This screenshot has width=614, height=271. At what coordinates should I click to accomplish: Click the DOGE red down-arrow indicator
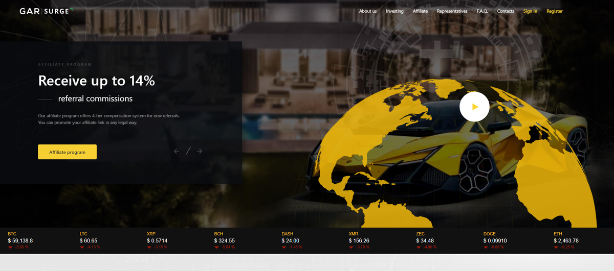(486, 247)
